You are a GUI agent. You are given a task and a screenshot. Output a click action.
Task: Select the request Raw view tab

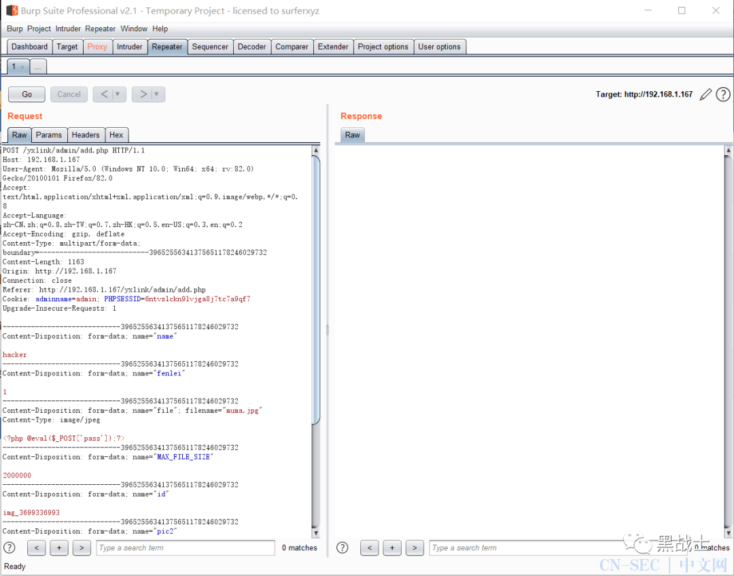tap(19, 135)
